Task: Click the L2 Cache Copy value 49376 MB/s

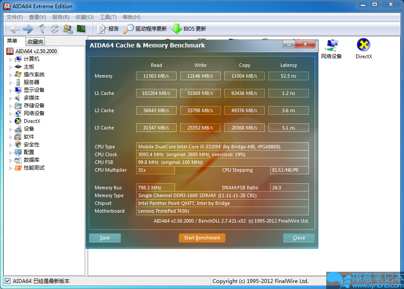Action: [244, 110]
